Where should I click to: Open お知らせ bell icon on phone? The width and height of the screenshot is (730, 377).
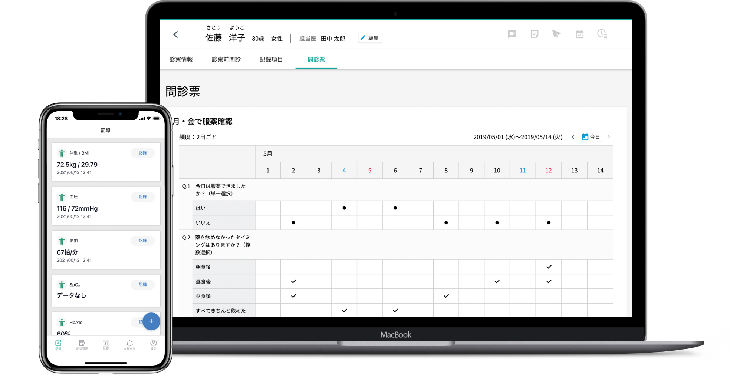[129, 345]
